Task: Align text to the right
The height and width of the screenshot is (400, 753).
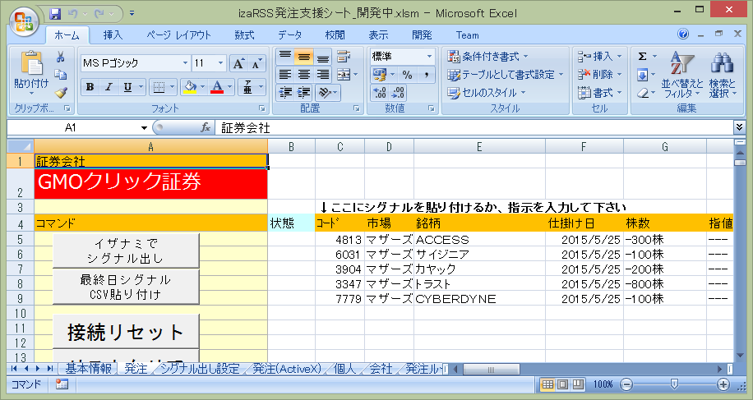Action: 323,75
